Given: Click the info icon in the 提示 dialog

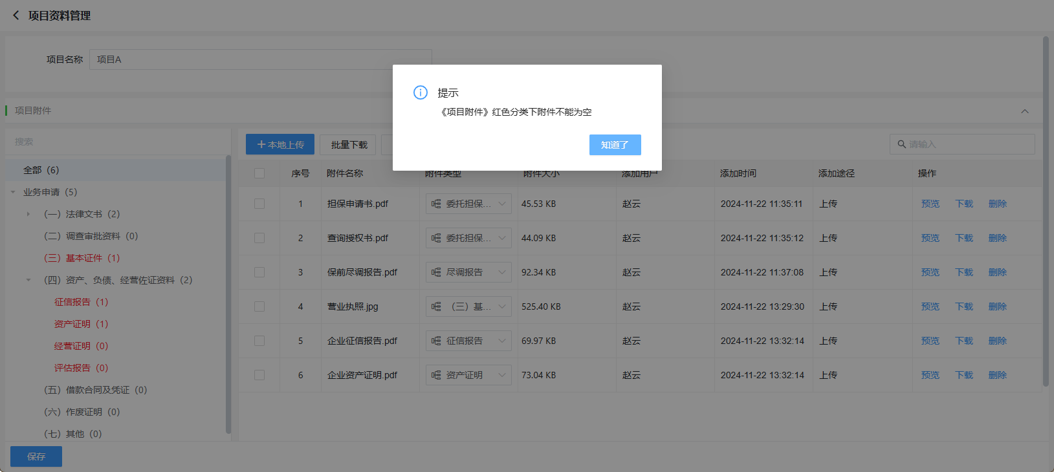Looking at the screenshot, I should coord(421,92).
